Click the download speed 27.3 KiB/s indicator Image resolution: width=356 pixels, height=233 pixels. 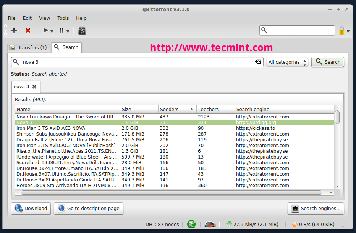click(252, 224)
